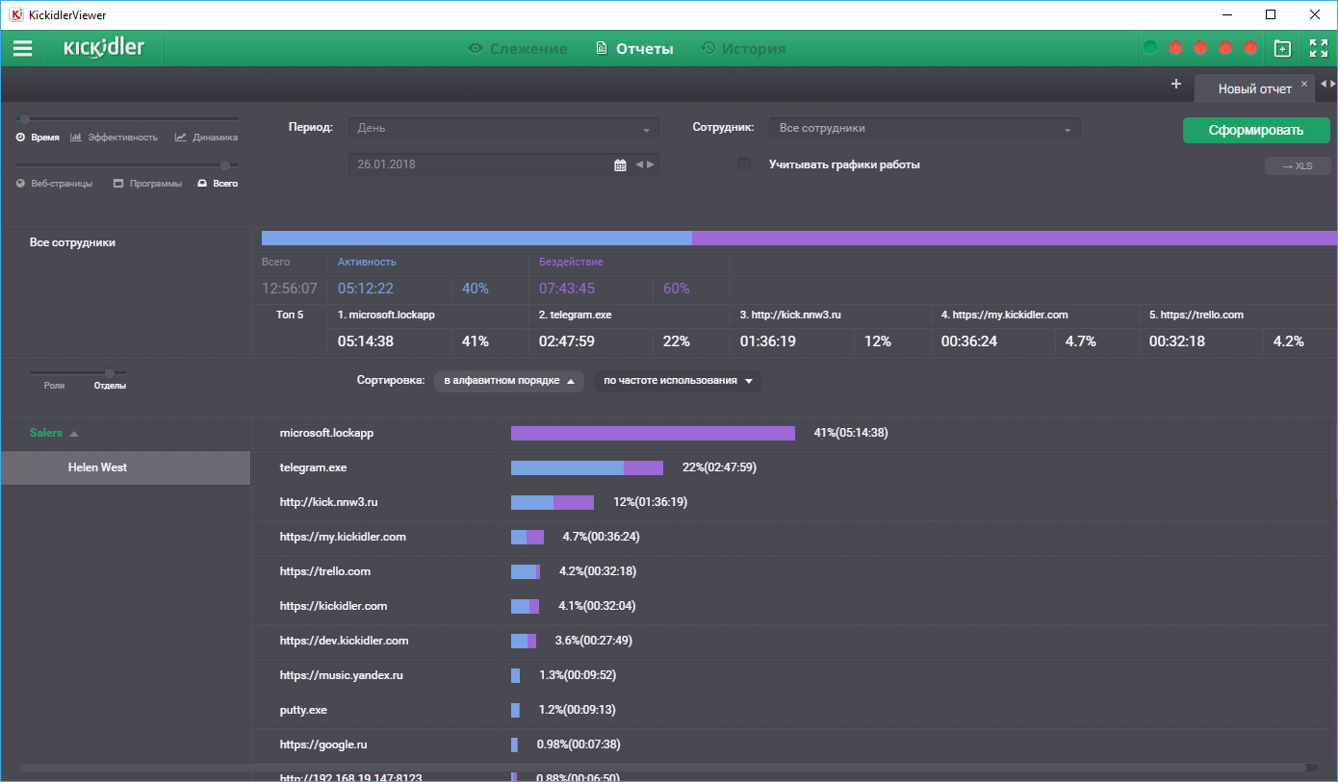Go to next date with right arrow
This screenshot has height=782, width=1338.
click(x=651, y=164)
